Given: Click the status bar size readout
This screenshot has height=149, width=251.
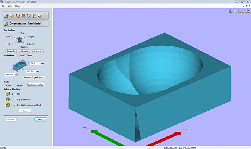Looking at the screenshot, I should coord(180,148).
